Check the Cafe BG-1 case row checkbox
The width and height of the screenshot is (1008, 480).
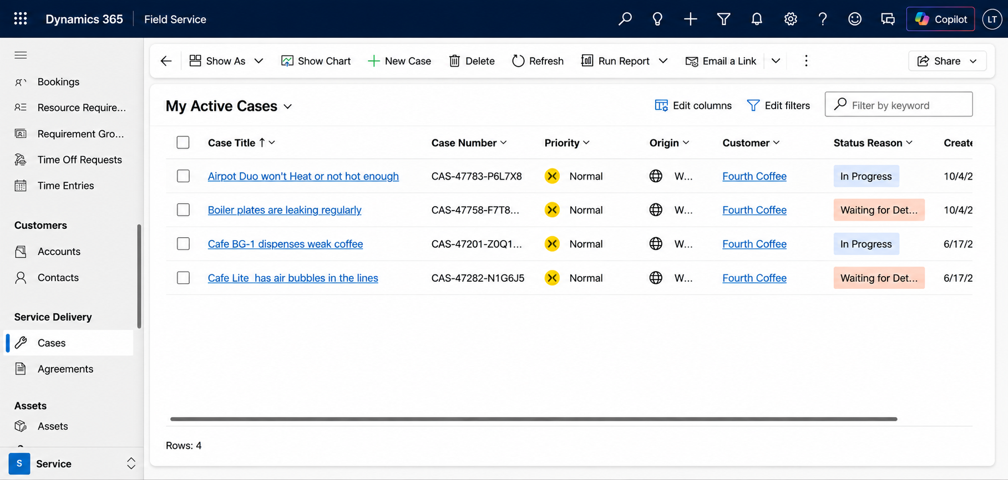click(x=183, y=244)
